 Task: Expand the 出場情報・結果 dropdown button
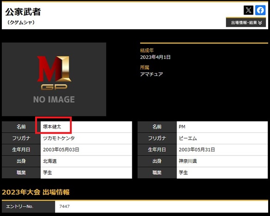246,23
